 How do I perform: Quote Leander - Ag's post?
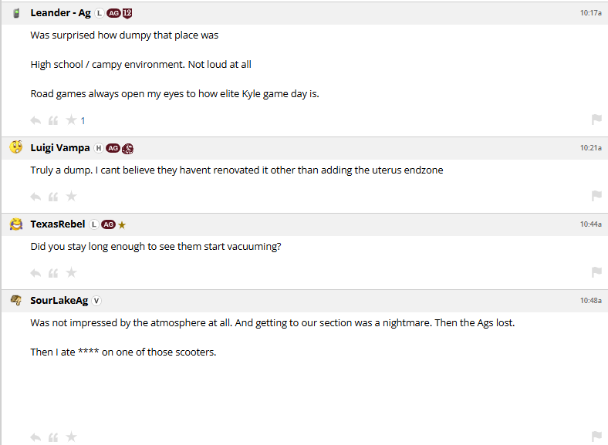tap(53, 120)
